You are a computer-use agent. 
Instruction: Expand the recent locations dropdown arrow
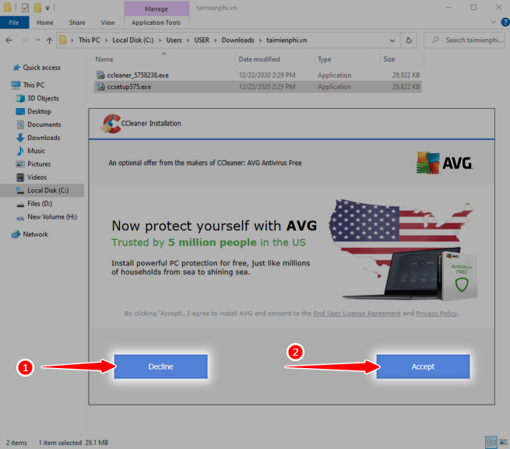(x=37, y=39)
